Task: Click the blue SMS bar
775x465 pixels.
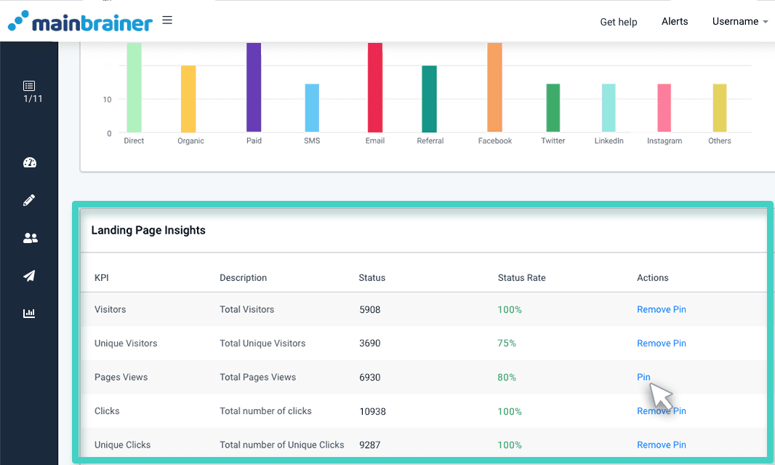Action: (x=312, y=108)
